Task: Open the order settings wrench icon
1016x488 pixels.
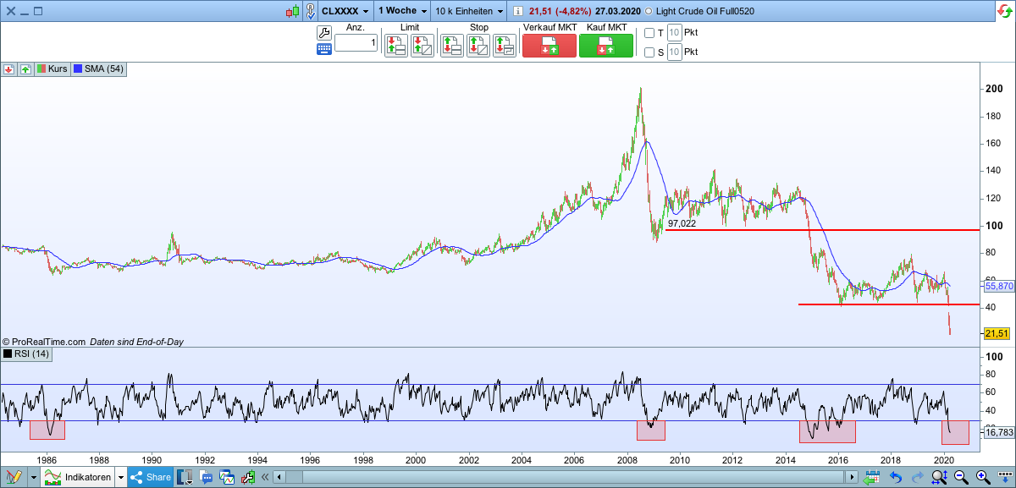Action: point(324,32)
